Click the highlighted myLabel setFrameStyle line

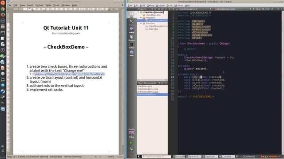pos(69,74)
